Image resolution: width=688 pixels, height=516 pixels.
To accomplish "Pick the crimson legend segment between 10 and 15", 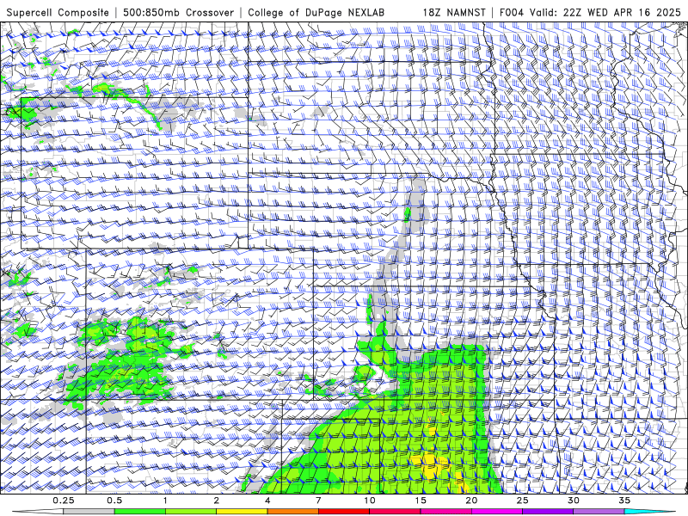I will (395, 512).
